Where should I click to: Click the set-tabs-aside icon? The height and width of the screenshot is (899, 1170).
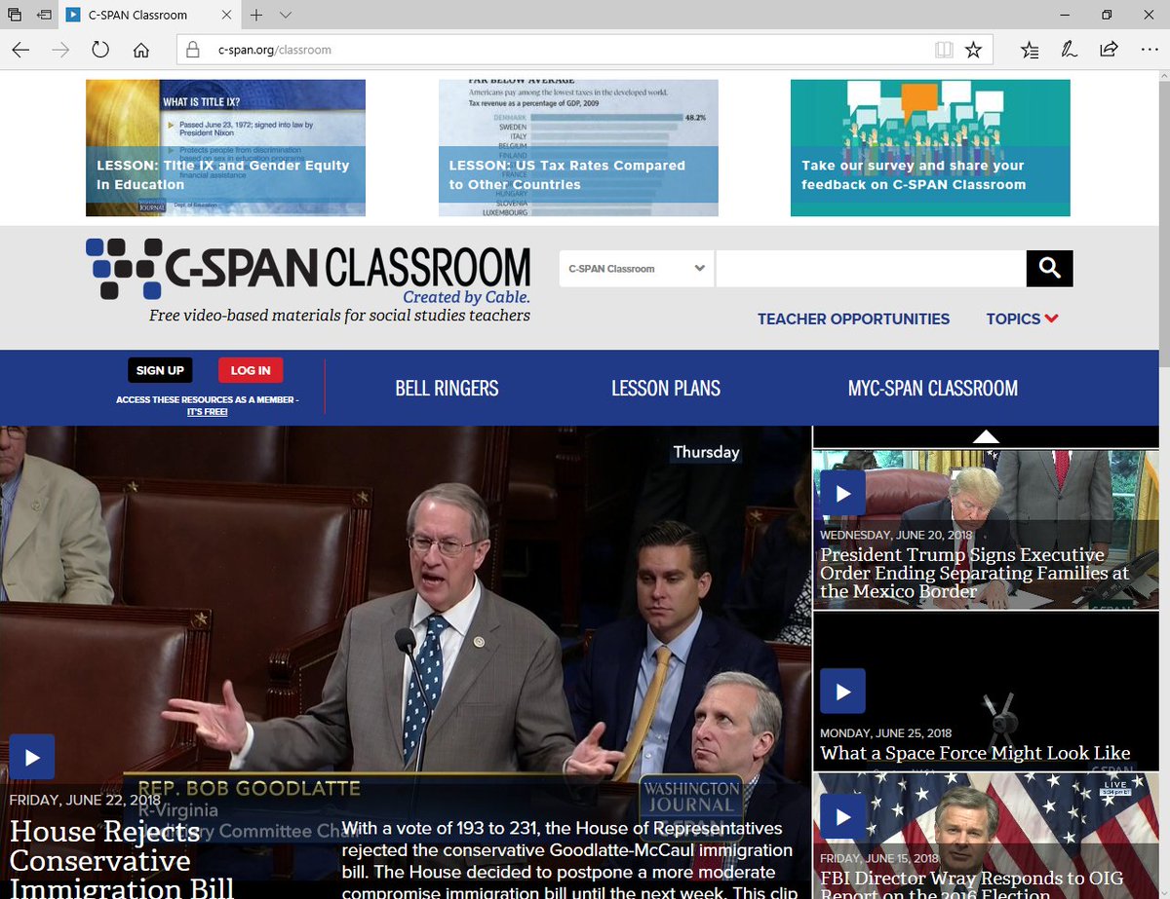coord(45,16)
